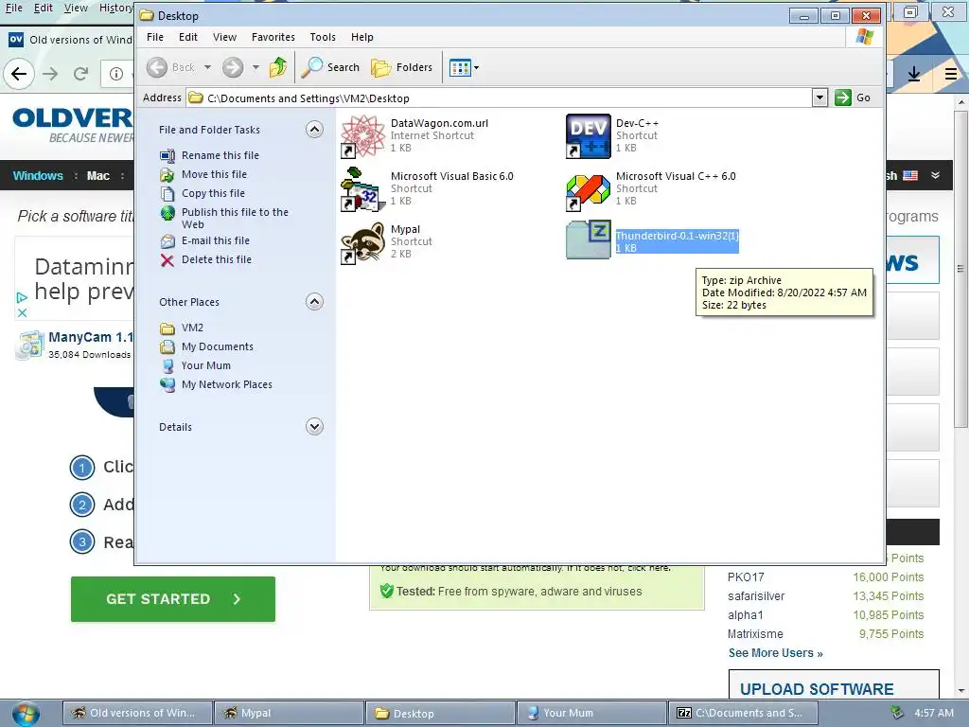Open Back history dropdown arrow
The image size is (969, 727).
207,67
